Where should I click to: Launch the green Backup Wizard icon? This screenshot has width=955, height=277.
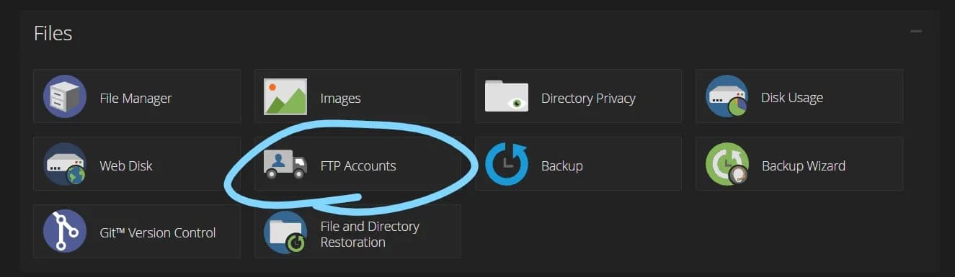727,164
